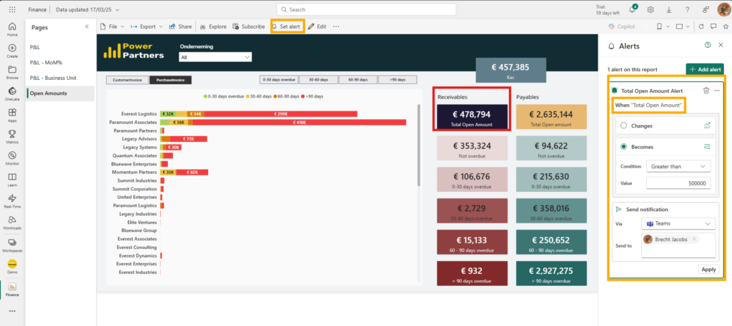Close the Alerts pane

point(721,45)
